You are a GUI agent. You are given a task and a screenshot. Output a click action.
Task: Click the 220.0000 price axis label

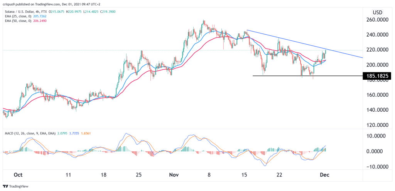coord(376,50)
